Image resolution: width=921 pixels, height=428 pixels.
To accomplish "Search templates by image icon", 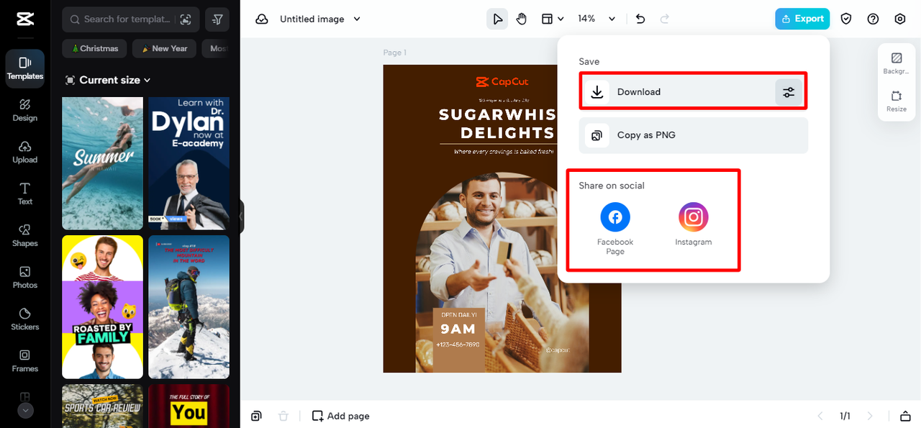I will click(x=186, y=19).
